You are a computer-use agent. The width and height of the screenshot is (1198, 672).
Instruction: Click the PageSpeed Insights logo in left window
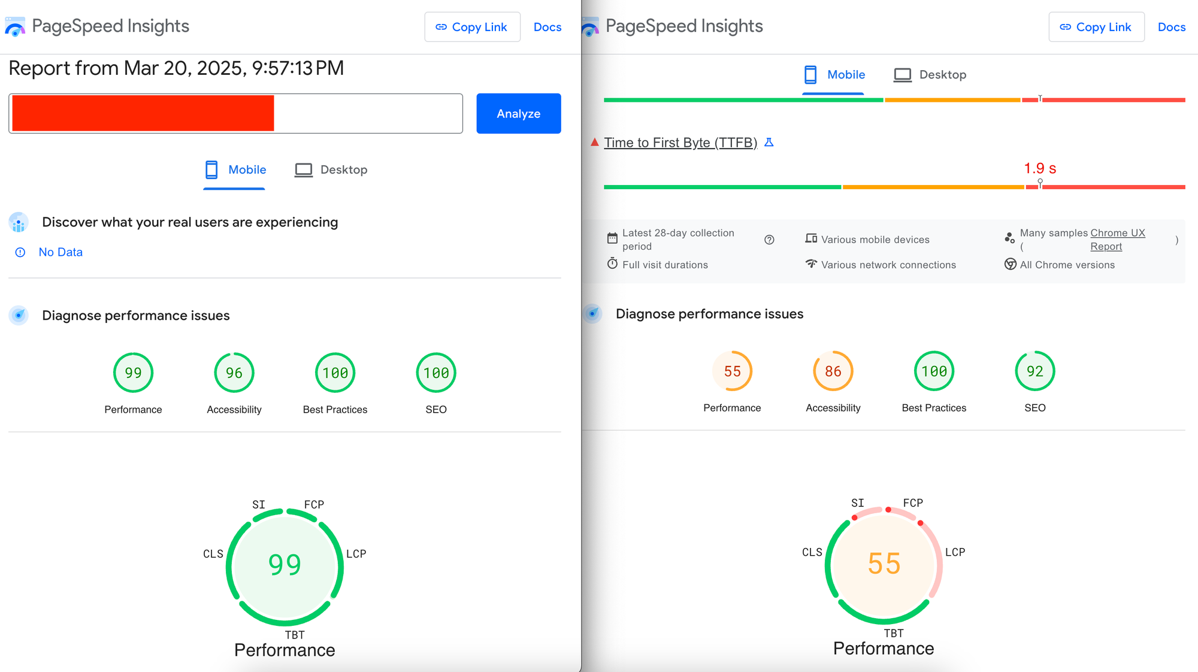coord(15,27)
